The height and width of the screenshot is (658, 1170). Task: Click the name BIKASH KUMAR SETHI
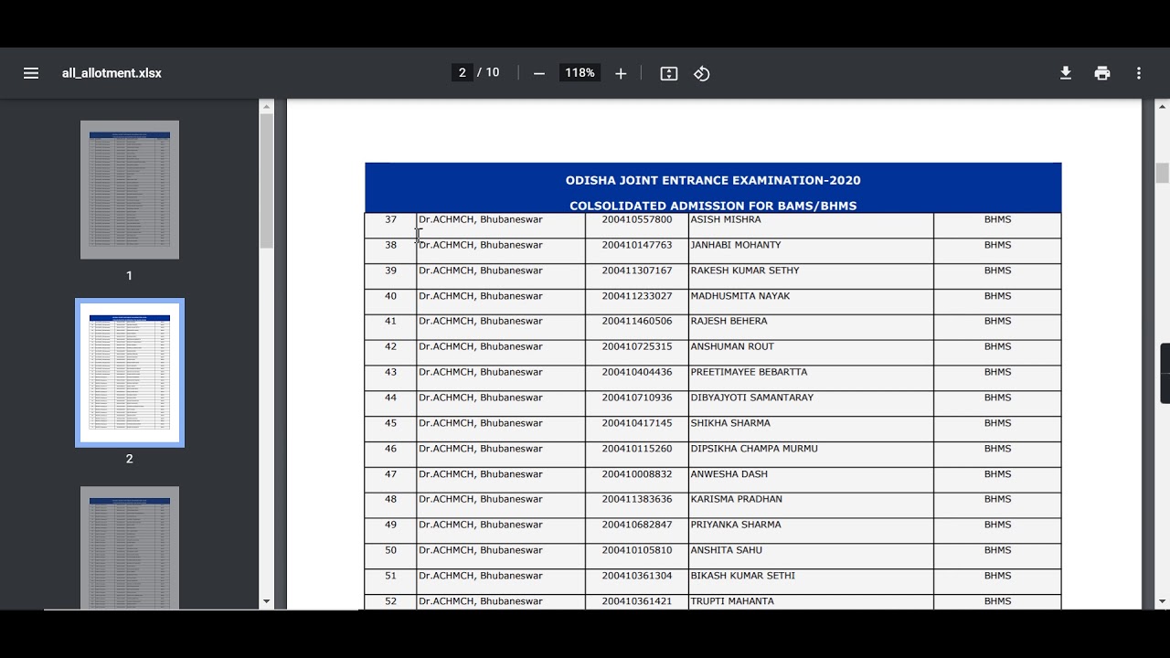[x=742, y=576]
